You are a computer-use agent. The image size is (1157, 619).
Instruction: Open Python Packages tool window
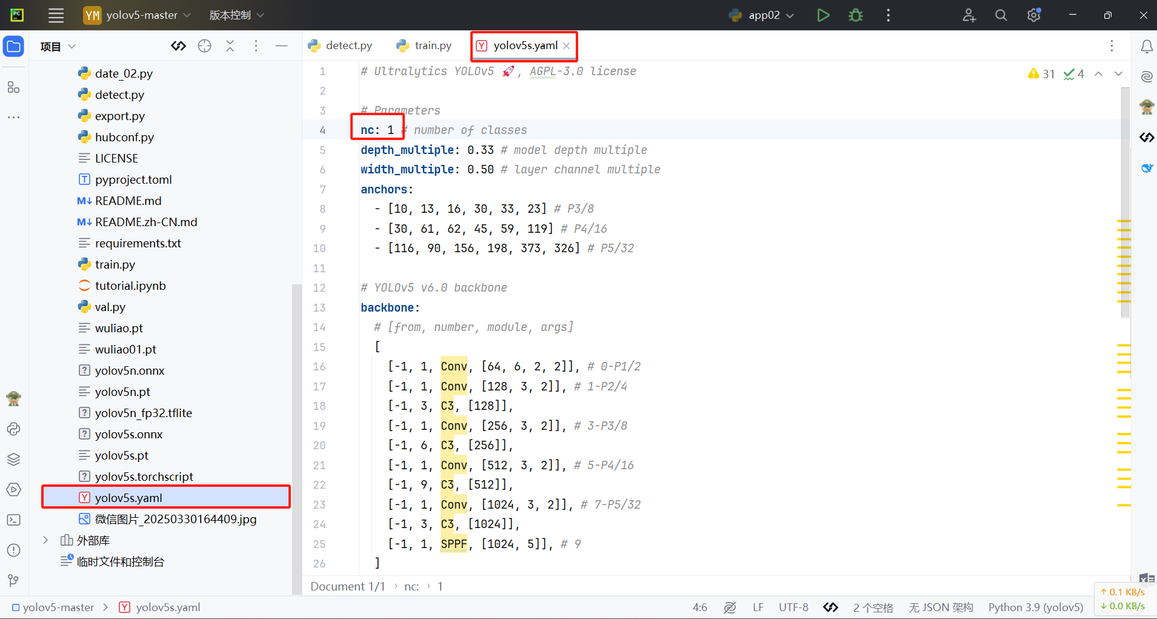pos(13,429)
